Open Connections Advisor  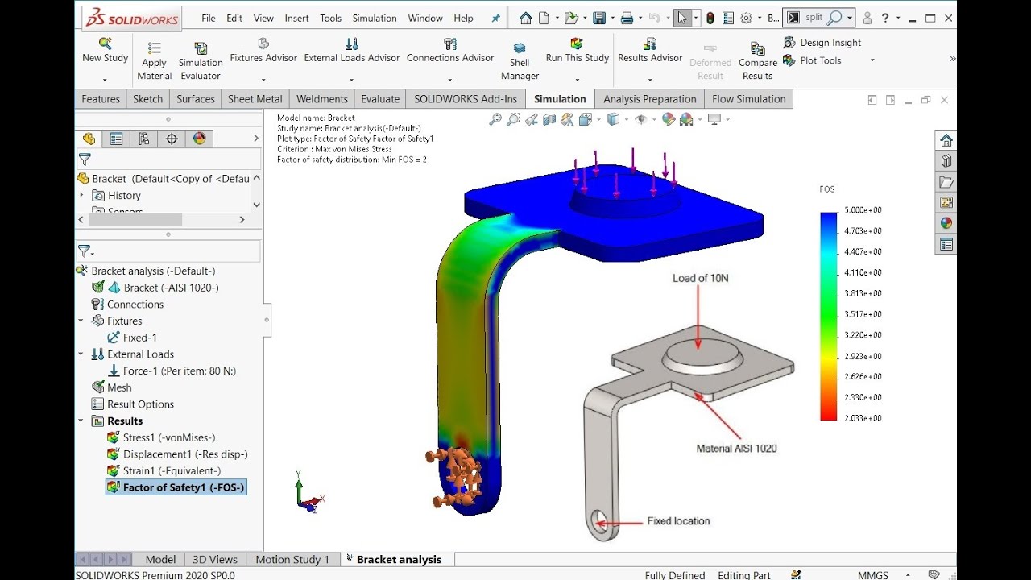[x=450, y=50]
